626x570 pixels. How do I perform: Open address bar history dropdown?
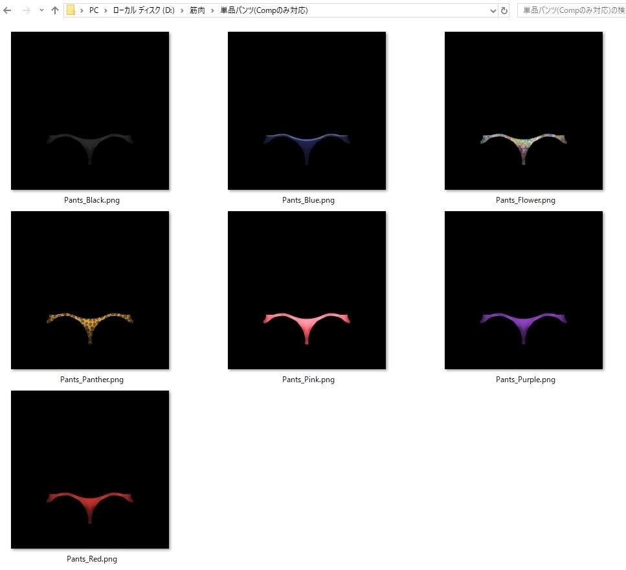click(493, 11)
